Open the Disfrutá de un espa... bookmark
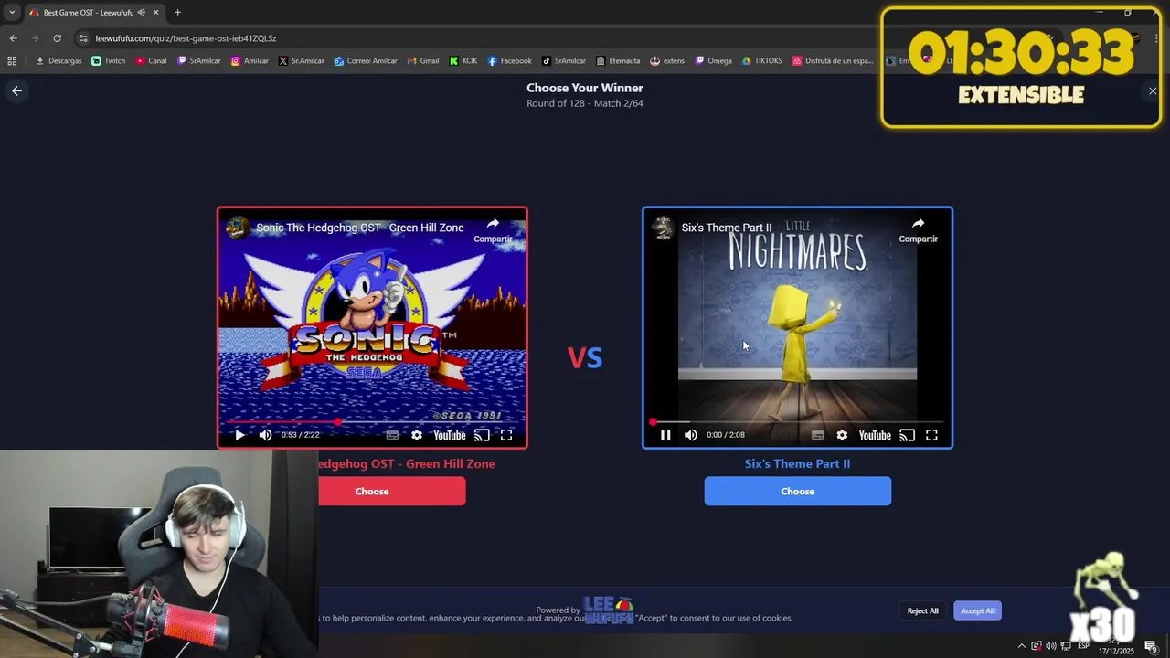The image size is (1170, 658). click(834, 61)
